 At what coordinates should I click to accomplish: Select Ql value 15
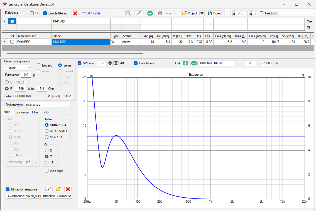pyautogui.click(x=46, y=162)
